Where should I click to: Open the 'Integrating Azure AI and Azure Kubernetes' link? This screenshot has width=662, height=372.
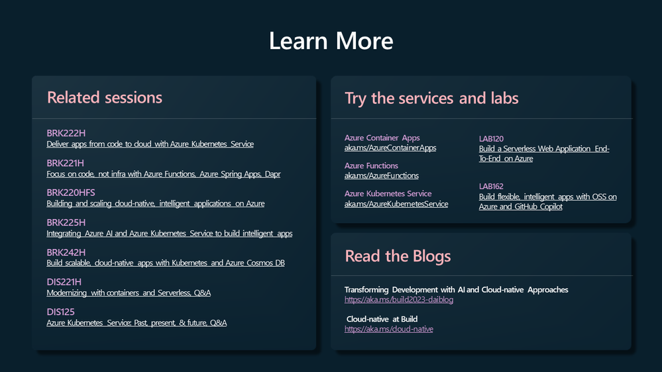click(x=169, y=233)
